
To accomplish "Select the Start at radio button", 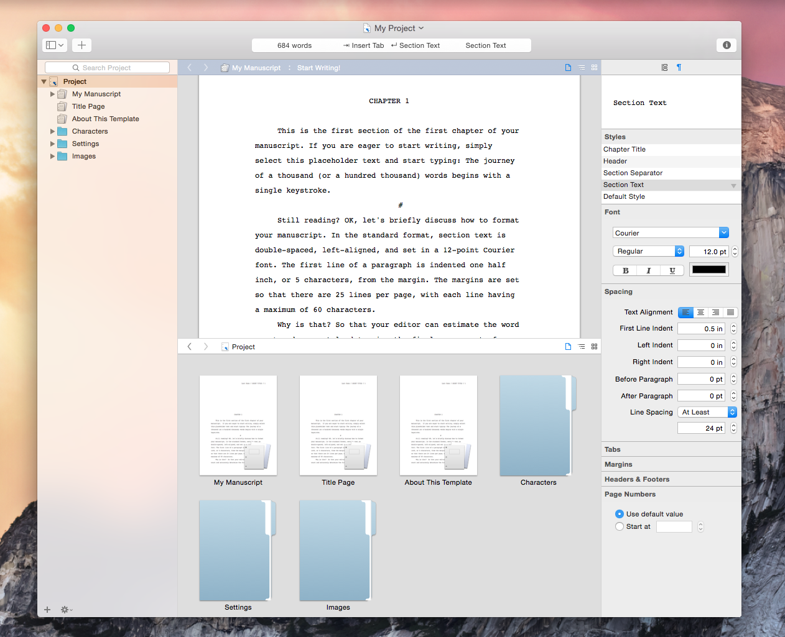I will (x=620, y=526).
